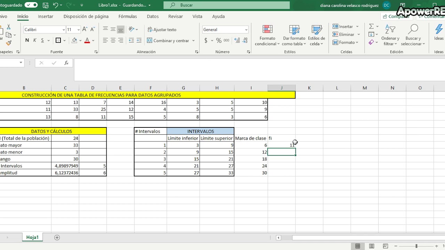Screen dimensions: 445x250
Task: Apply thousands separator style (000)
Action: tap(226, 41)
